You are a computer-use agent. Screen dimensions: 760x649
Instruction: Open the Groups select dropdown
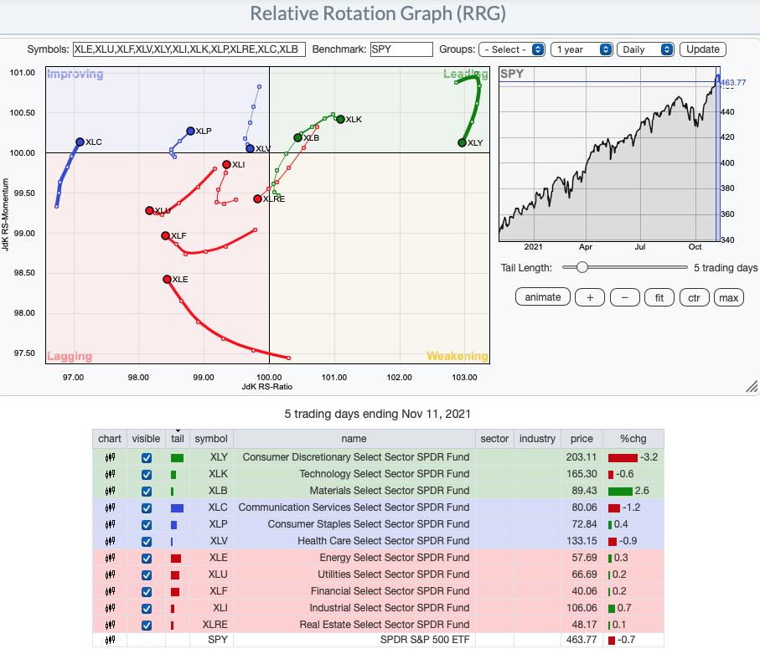pyautogui.click(x=512, y=49)
